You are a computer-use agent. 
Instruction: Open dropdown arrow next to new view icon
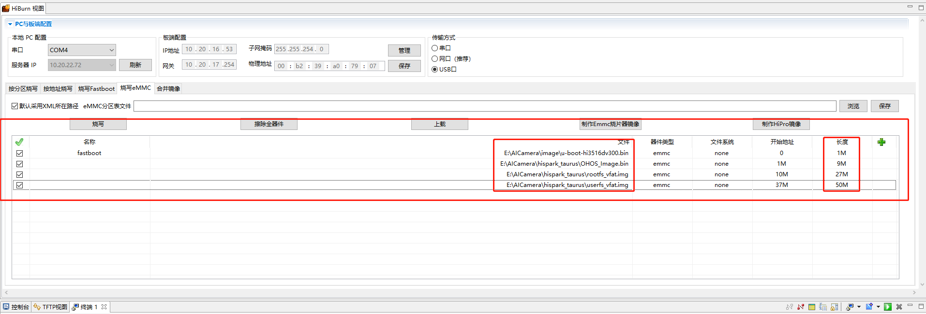point(878,307)
